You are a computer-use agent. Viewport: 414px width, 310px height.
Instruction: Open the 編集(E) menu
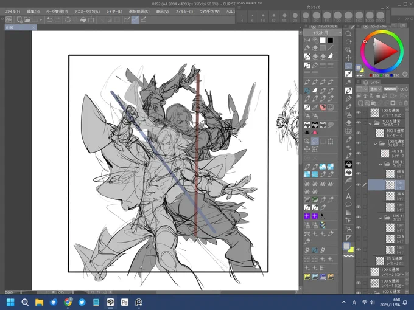(x=33, y=12)
